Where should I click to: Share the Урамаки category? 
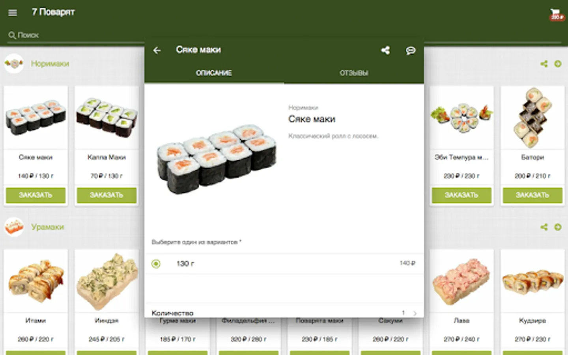(544, 227)
